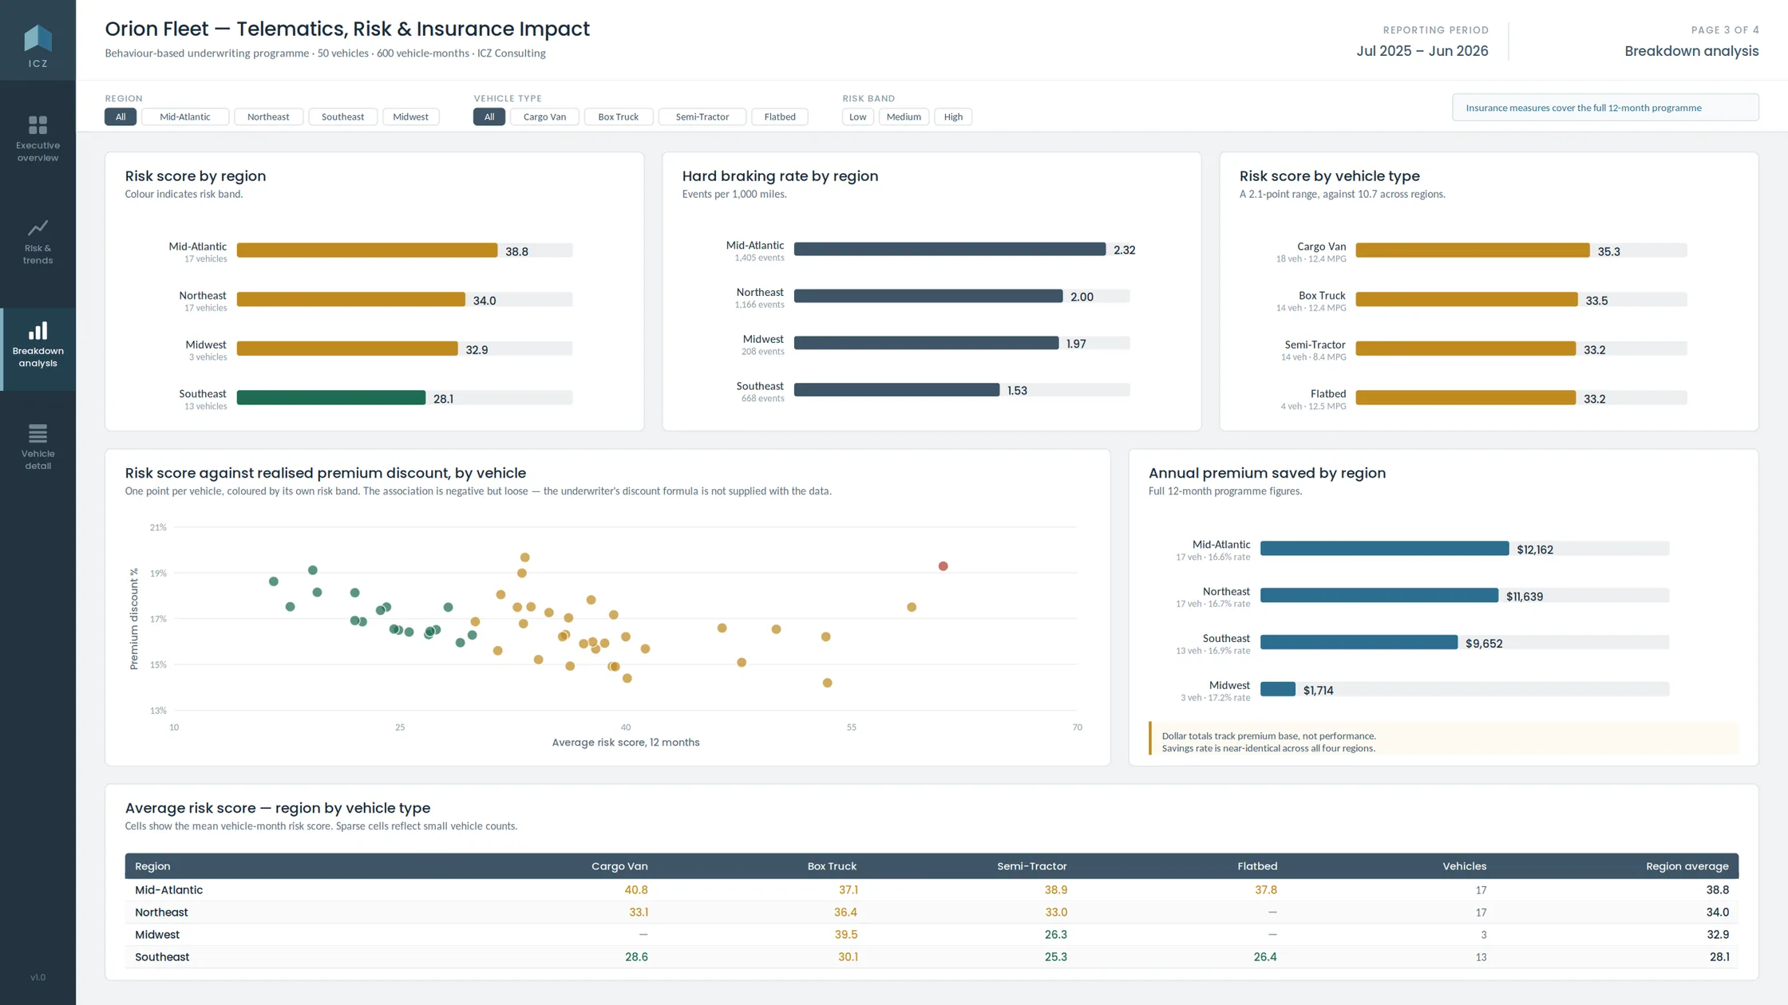Select the Region All filter chip
This screenshot has height=1005, width=1788.
tap(121, 116)
